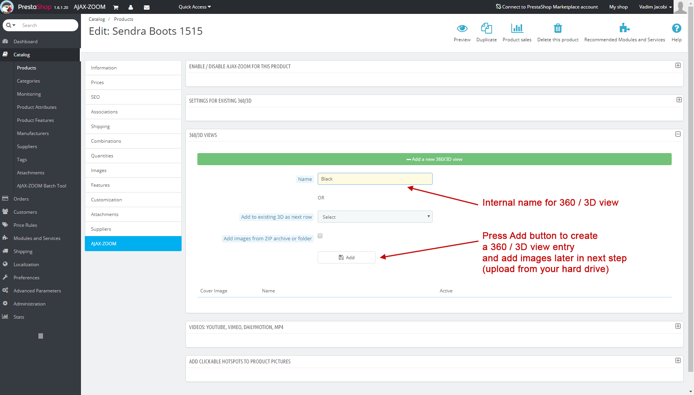This screenshot has width=694, height=395.
Task: Expand the Videos panel
Action: coord(678,326)
